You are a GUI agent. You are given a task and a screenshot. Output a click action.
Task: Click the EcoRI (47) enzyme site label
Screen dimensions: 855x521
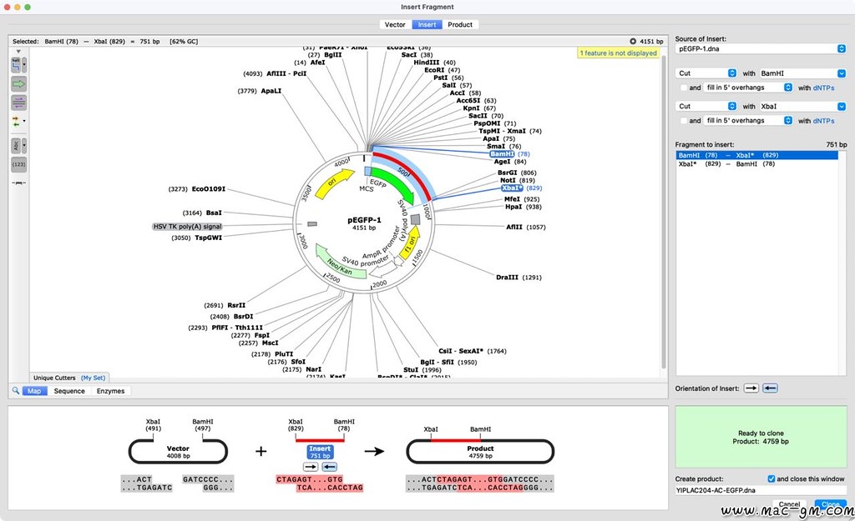coord(443,70)
